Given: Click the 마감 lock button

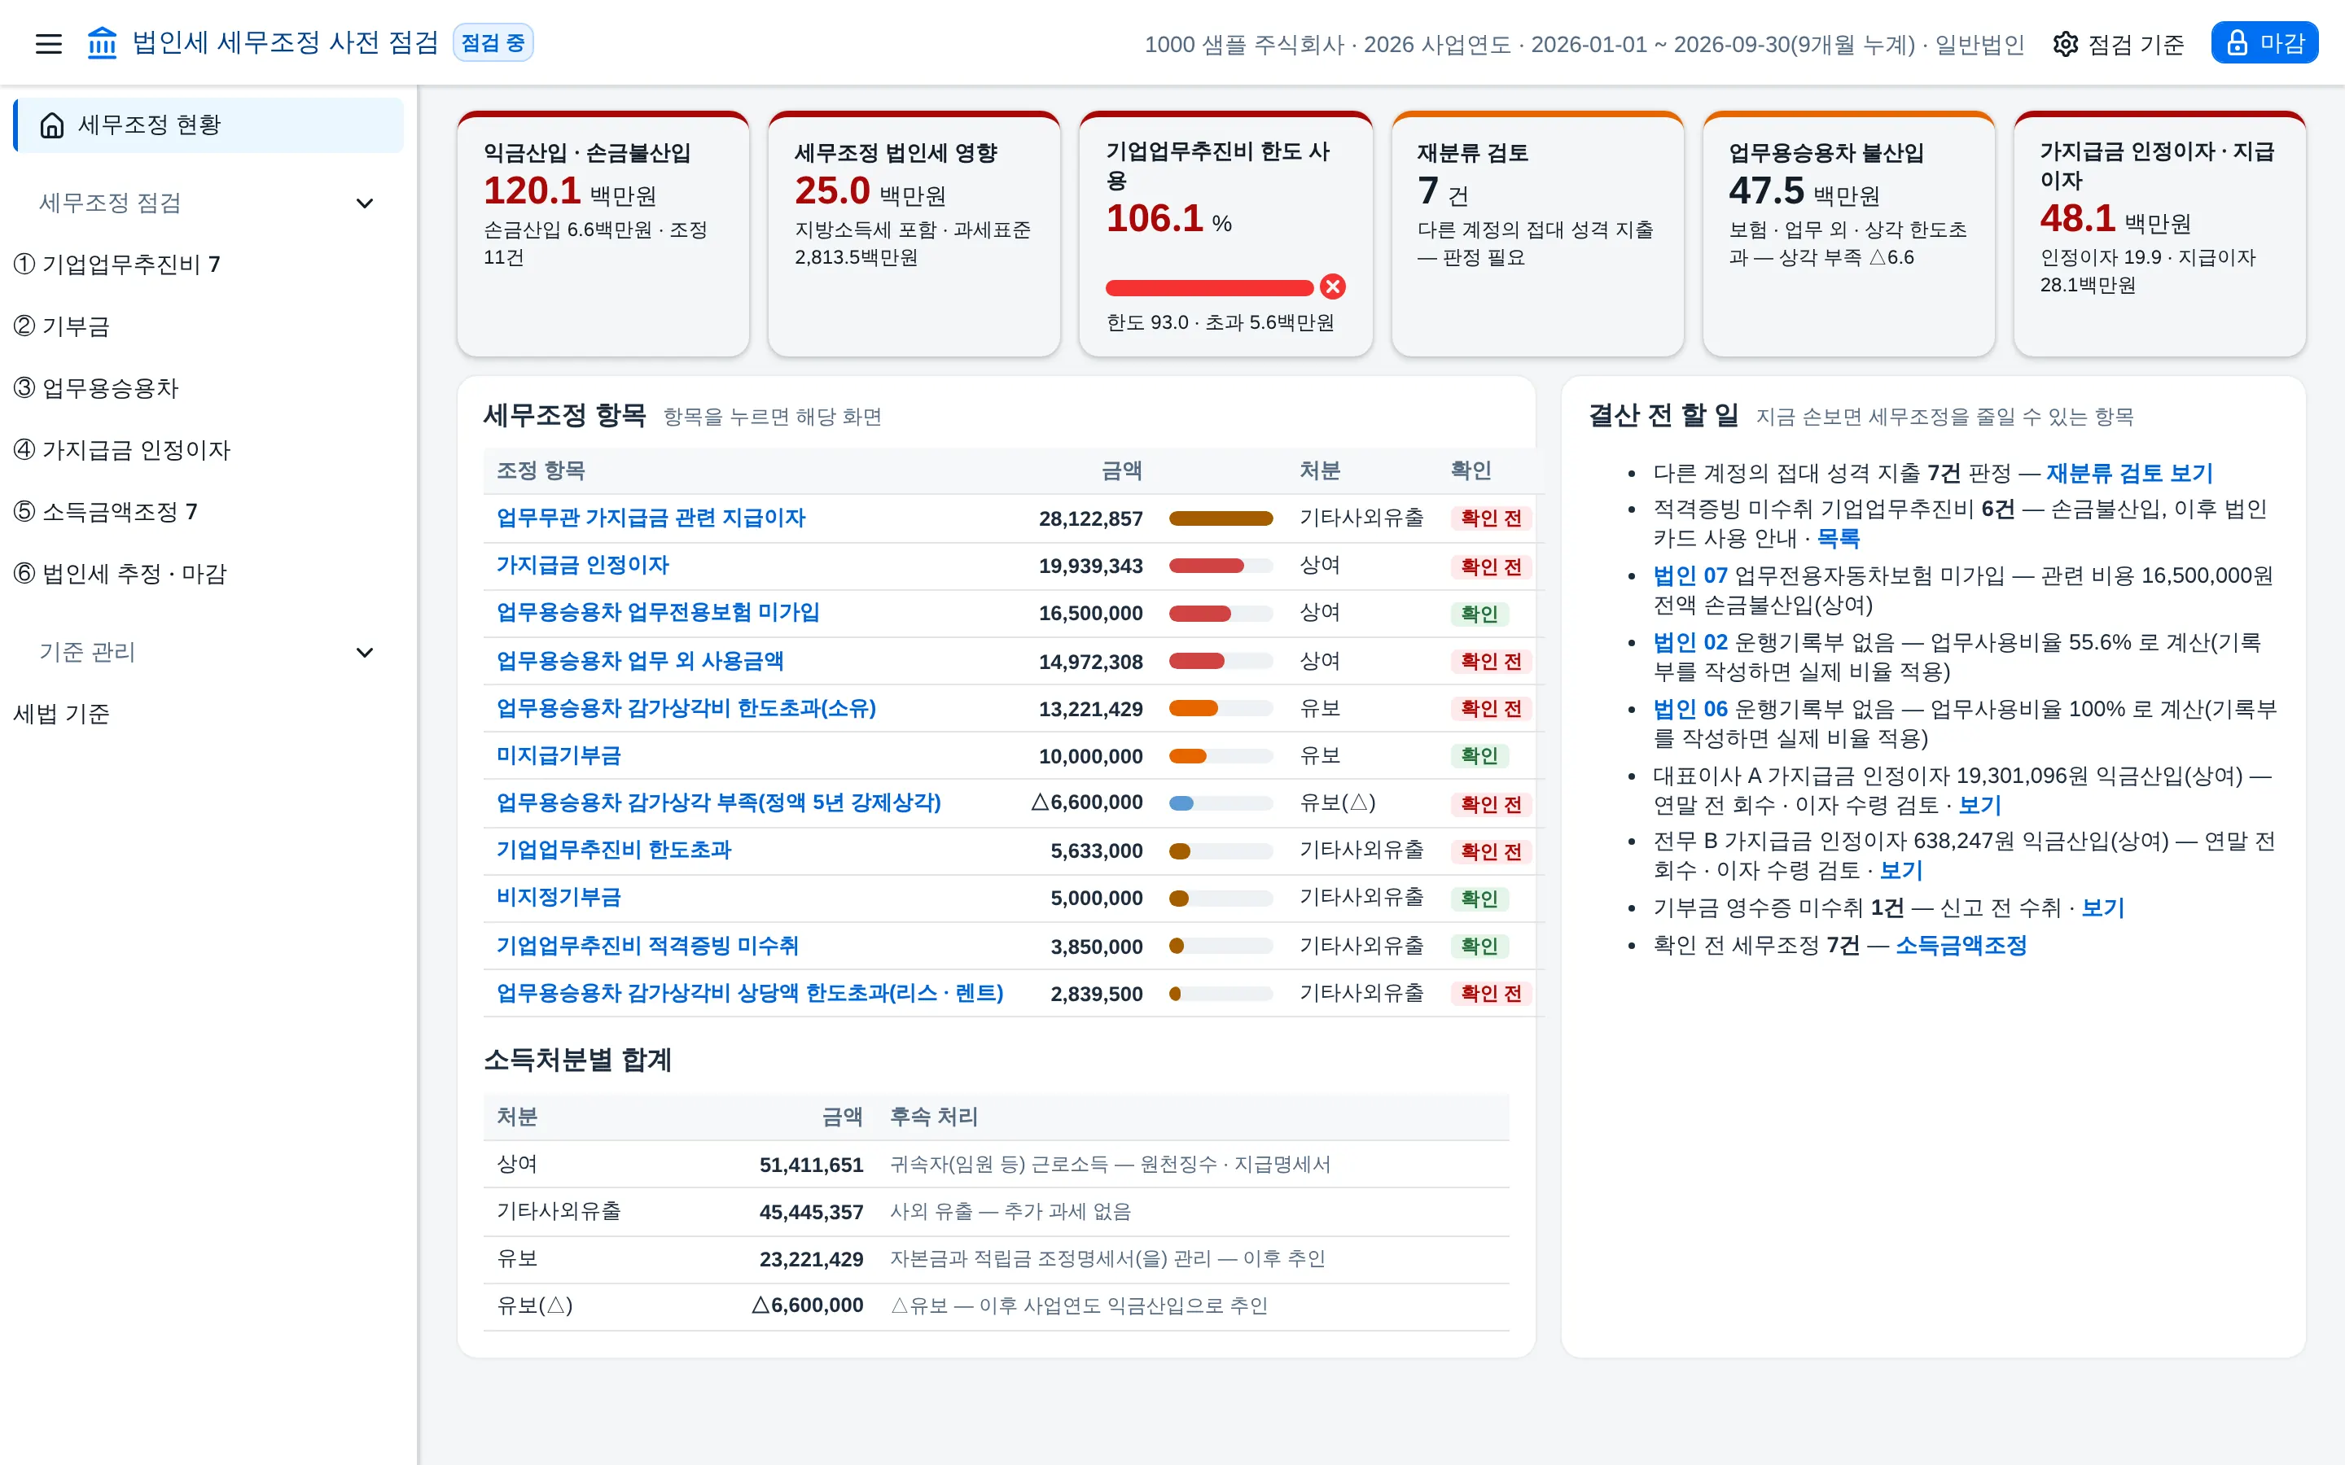Looking at the screenshot, I should click(x=2264, y=42).
